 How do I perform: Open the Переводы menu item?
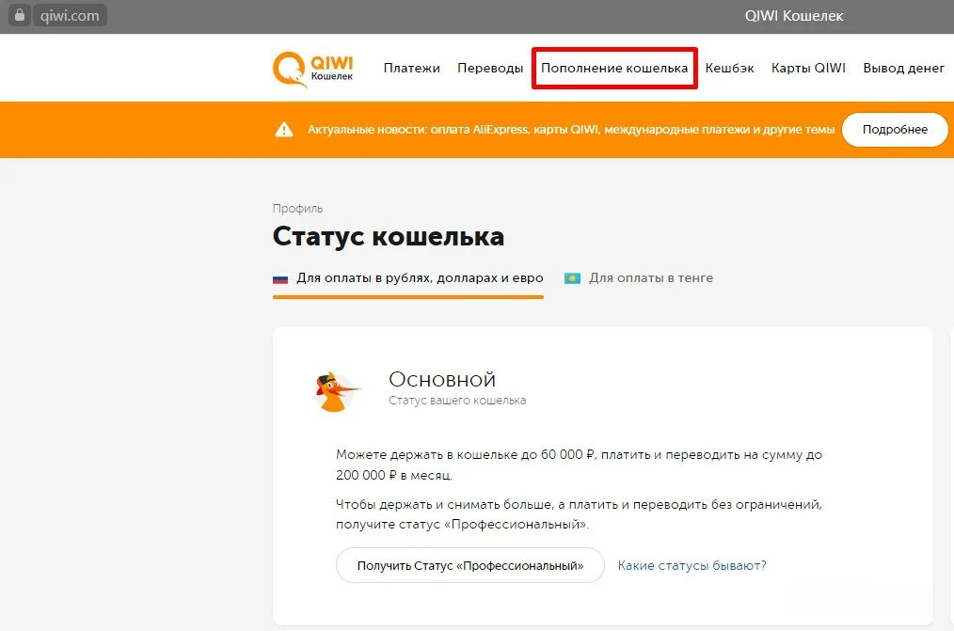pyautogui.click(x=490, y=68)
